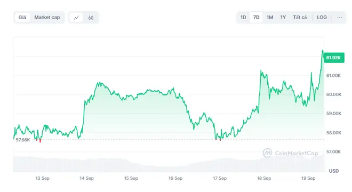
Task: Select the Market cap tab
Action: tap(47, 17)
